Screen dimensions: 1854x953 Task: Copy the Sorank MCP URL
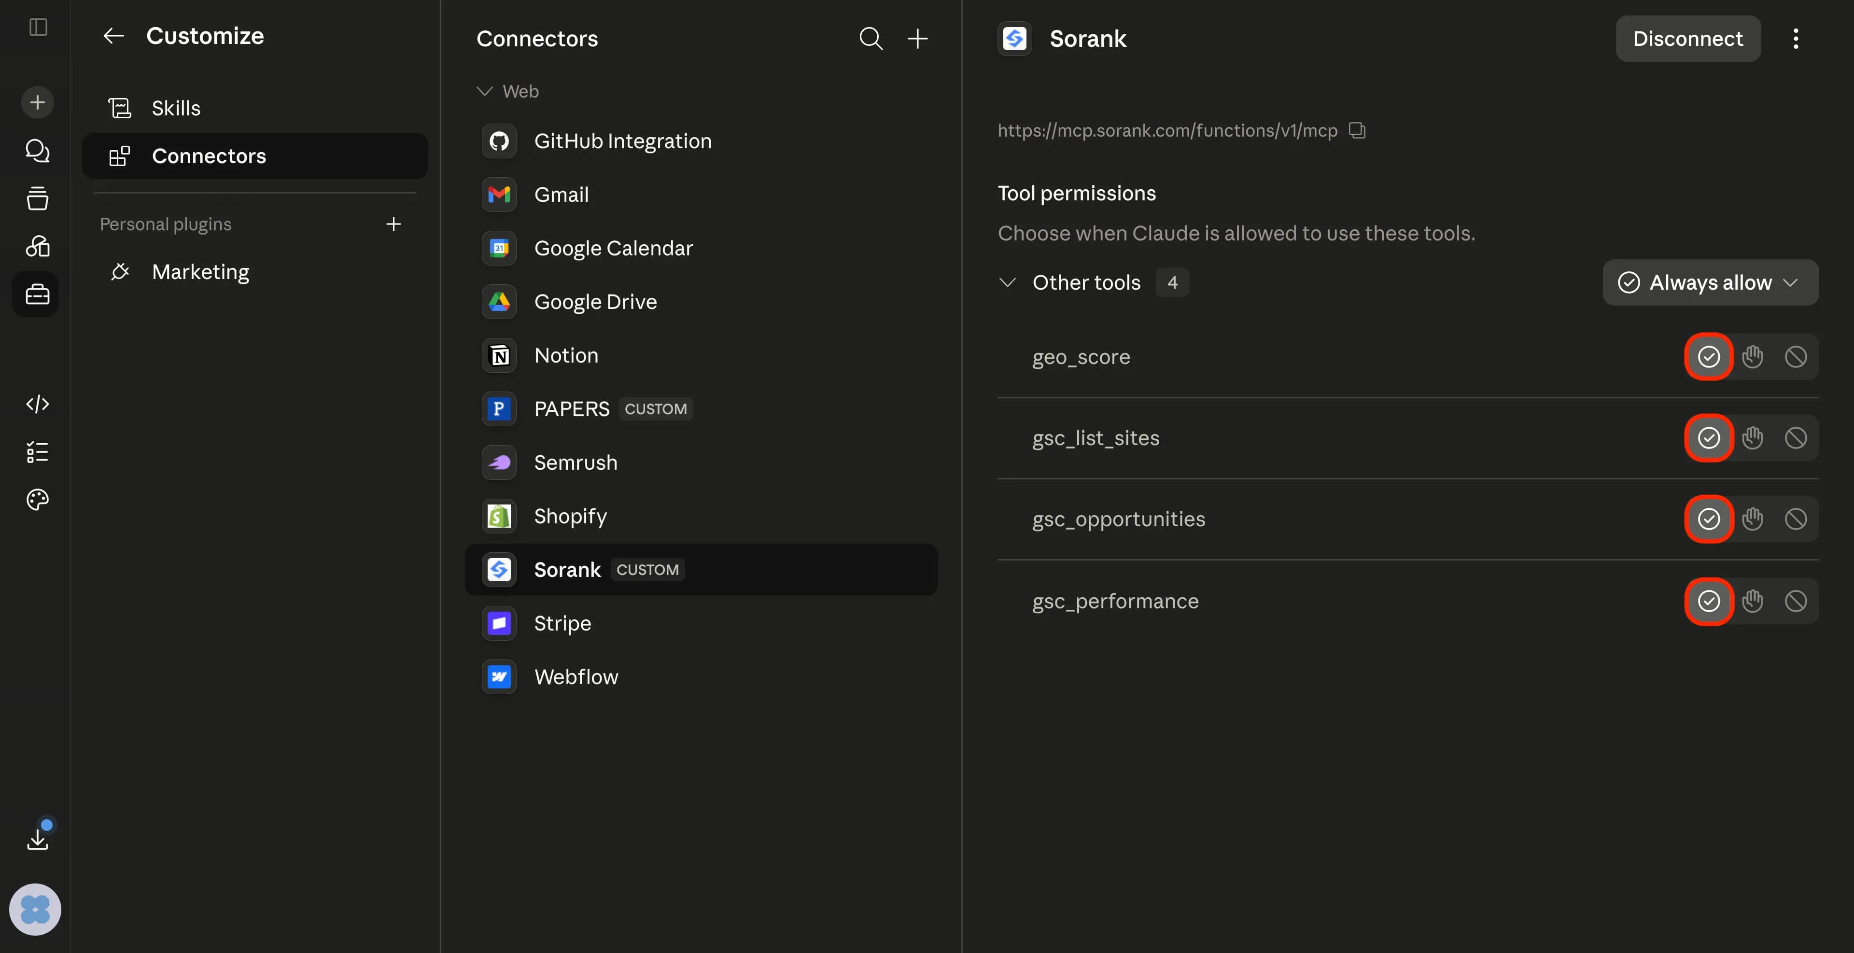pyautogui.click(x=1357, y=130)
